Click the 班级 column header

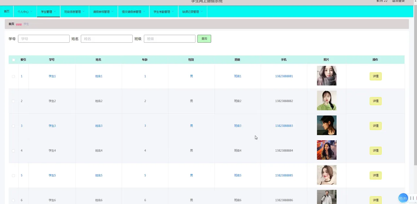pyautogui.click(x=237, y=60)
